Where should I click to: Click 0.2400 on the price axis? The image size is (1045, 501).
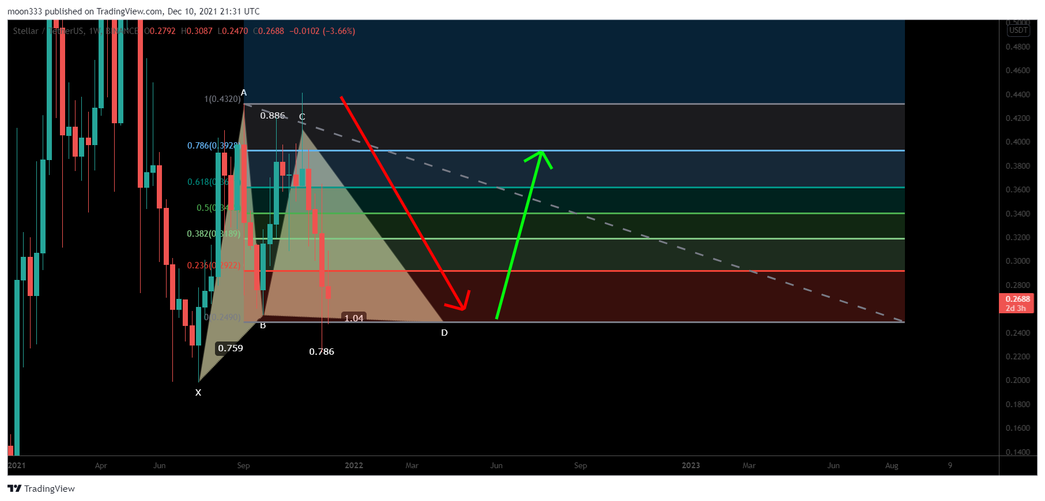click(1018, 333)
